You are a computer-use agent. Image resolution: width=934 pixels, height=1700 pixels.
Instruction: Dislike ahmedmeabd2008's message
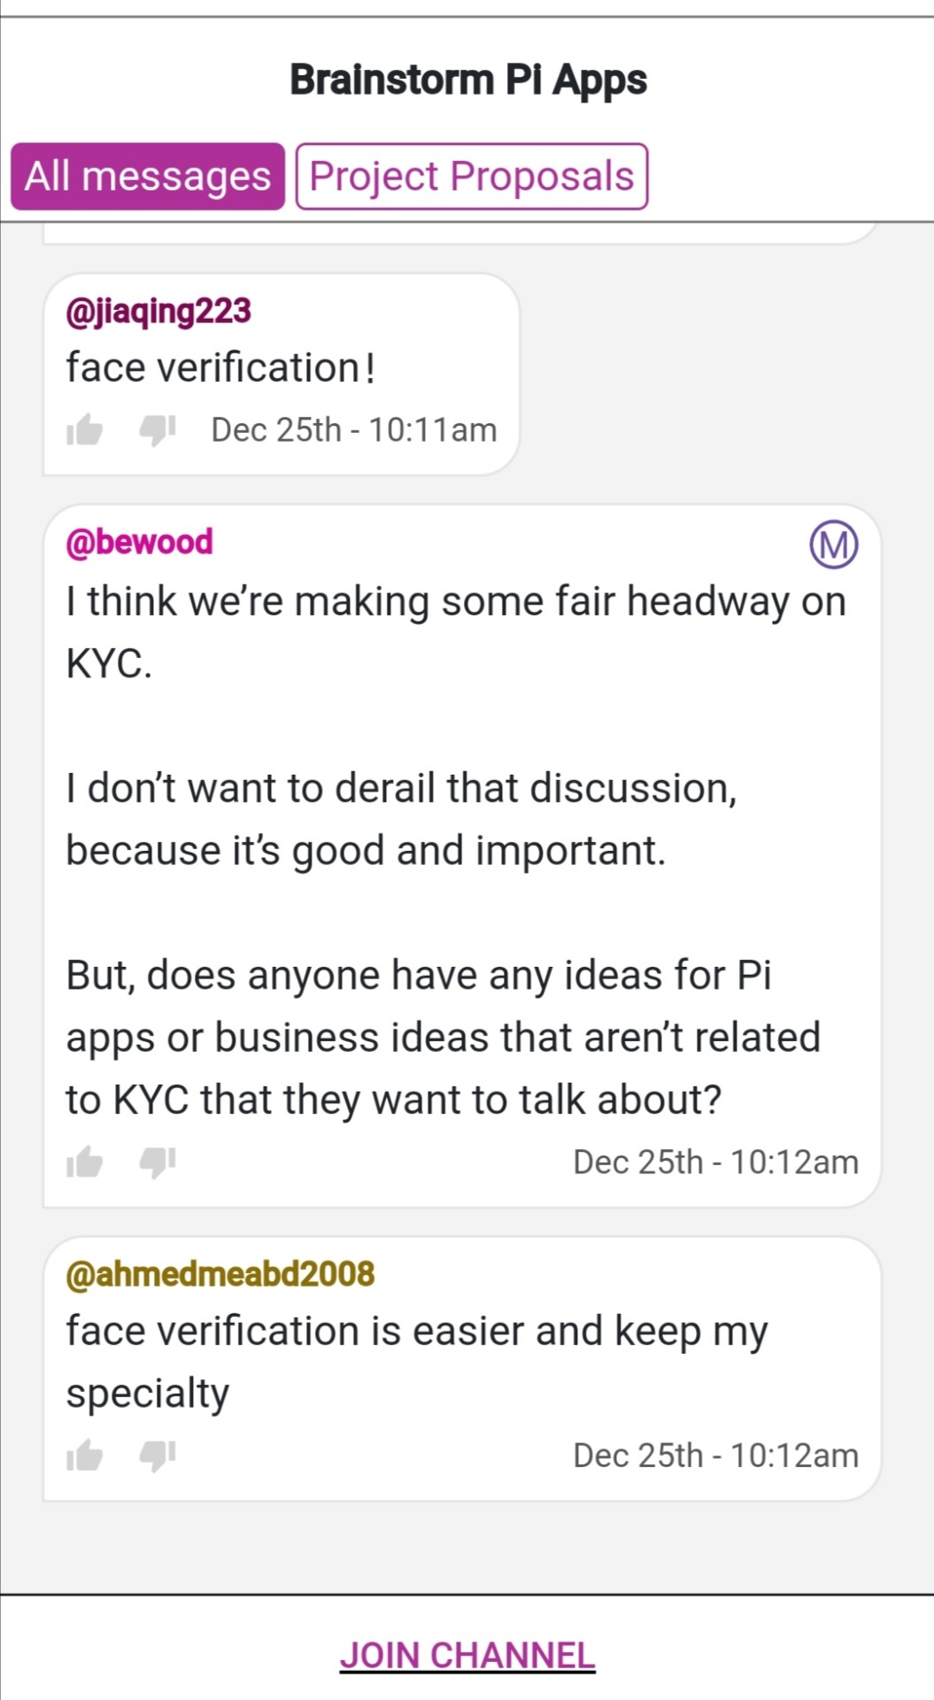158,1455
